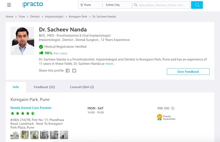220x142 pixels.
Task: Expand description with the more.. link
Action: [x=110, y=64]
